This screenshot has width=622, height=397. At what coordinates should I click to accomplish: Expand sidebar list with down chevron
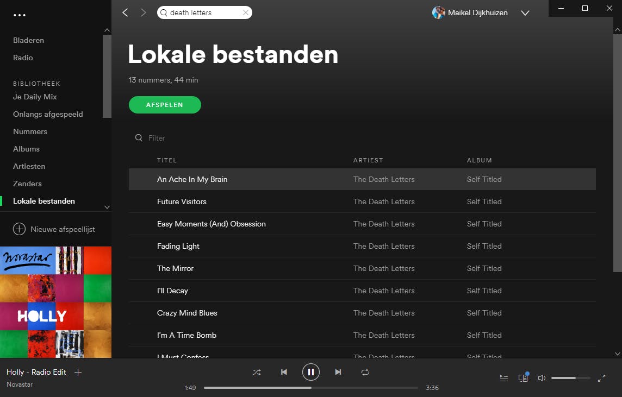point(107,207)
